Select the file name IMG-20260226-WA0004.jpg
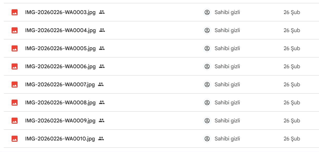The image size is (319, 152). point(60,30)
